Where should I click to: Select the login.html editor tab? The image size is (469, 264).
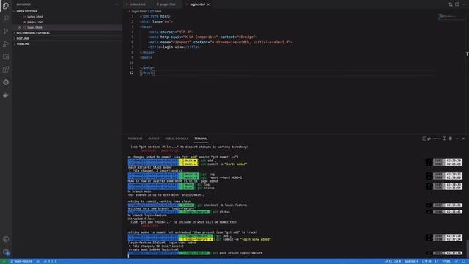[197, 4]
